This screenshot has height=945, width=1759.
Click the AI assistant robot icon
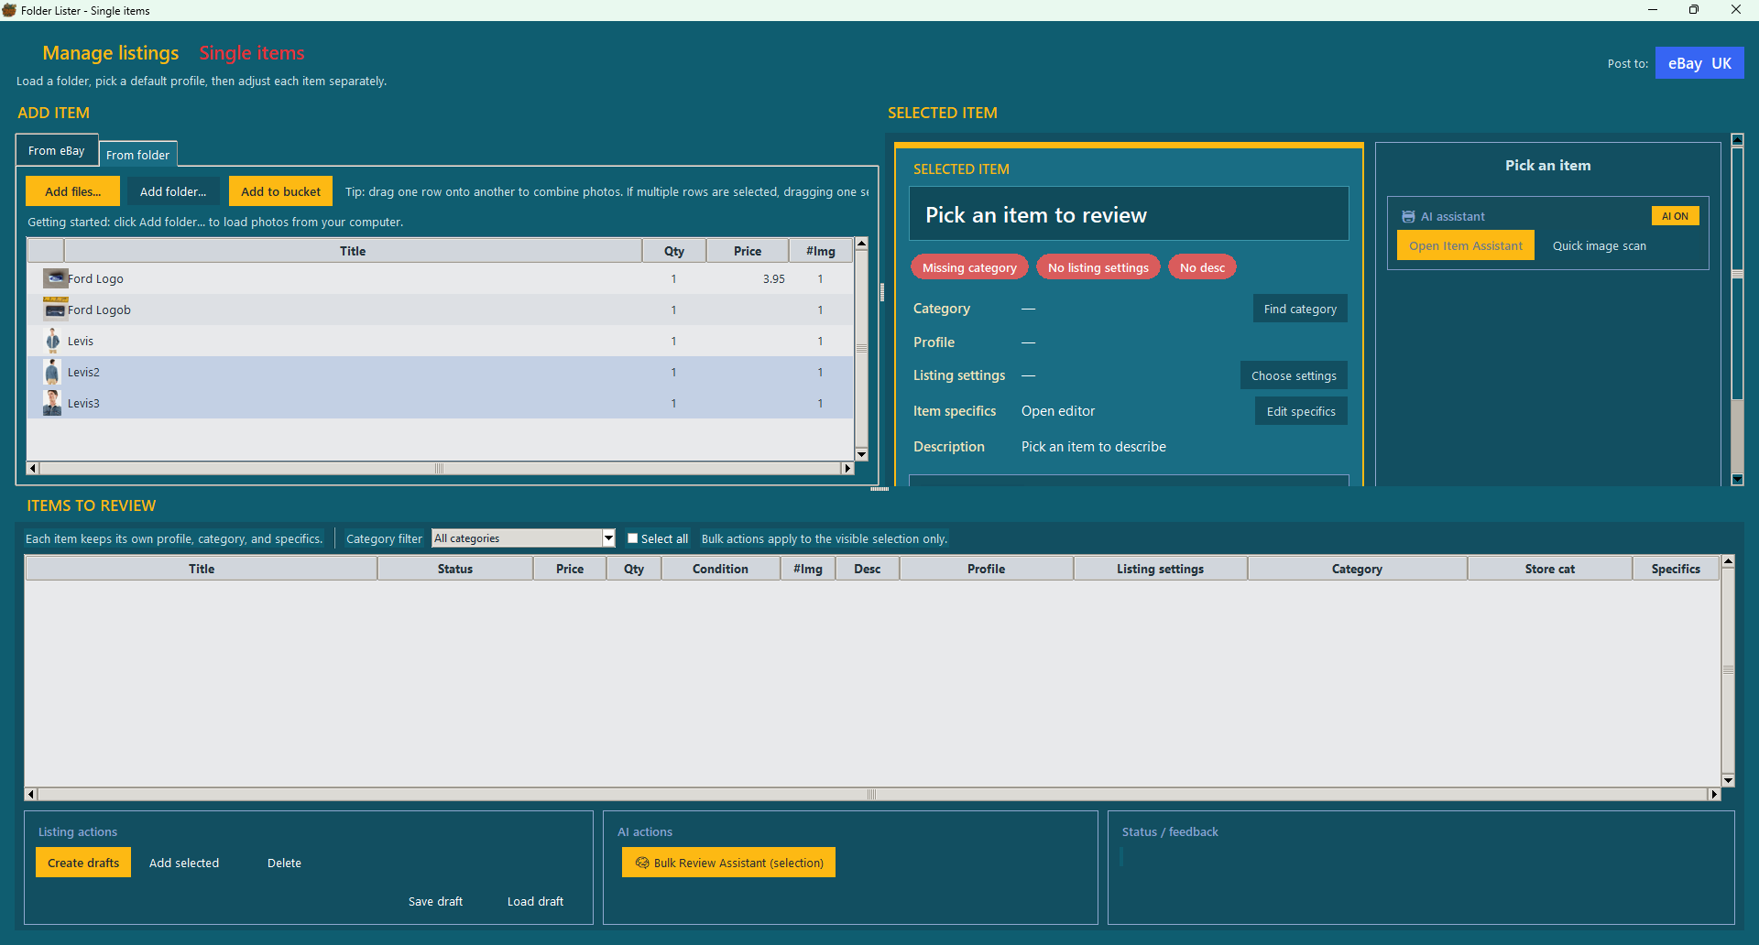pyautogui.click(x=1408, y=217)
